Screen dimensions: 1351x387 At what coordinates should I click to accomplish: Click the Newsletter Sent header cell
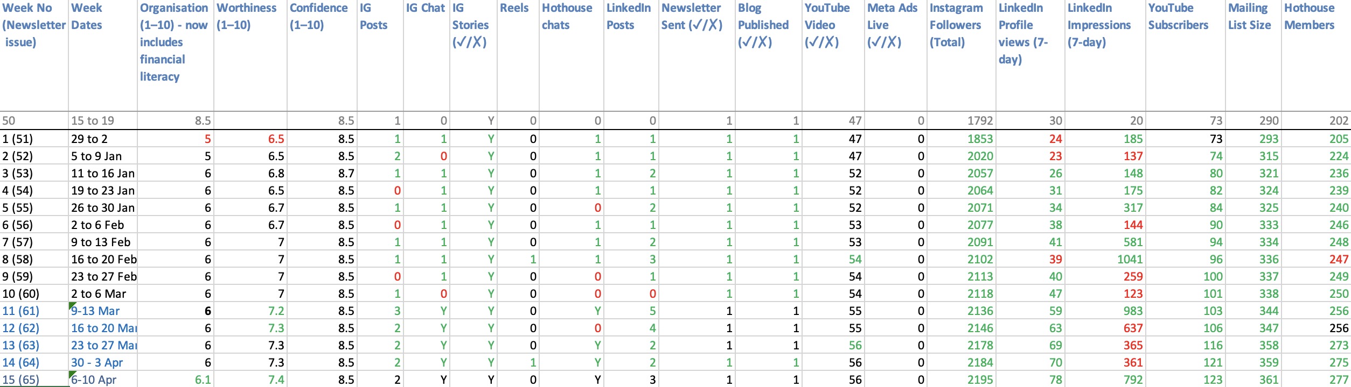pyautogui.click(x=697, y=55)
